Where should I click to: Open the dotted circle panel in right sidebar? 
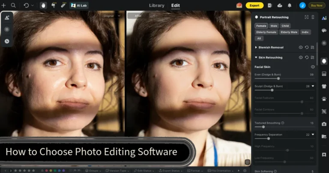(324, 43)
